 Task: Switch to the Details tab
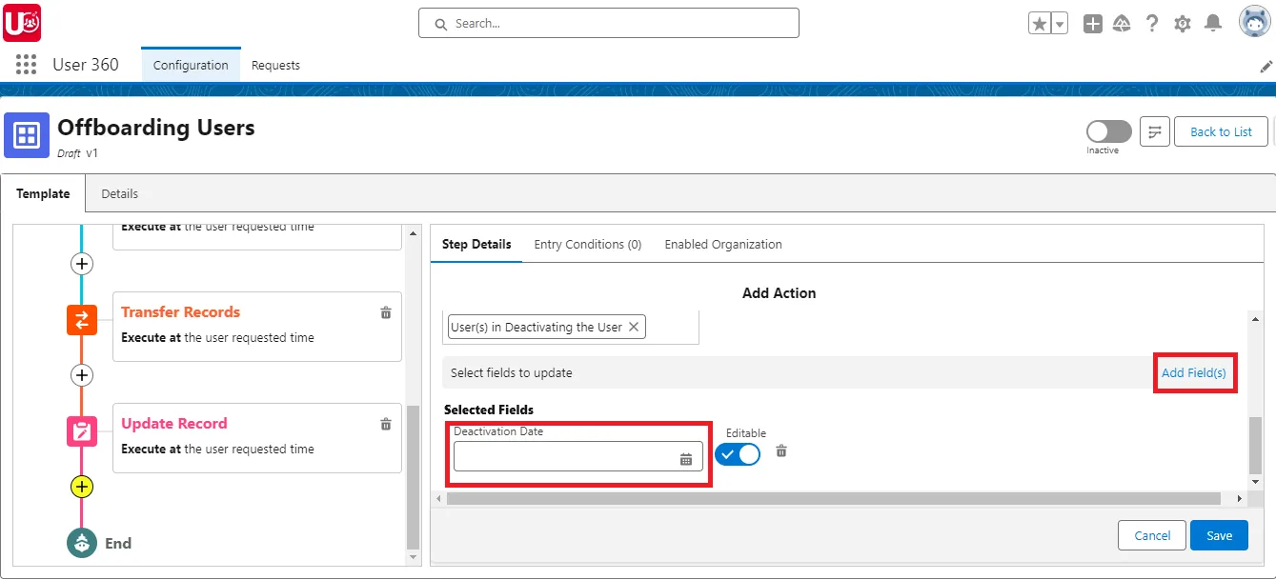click(x=119, y=193)
